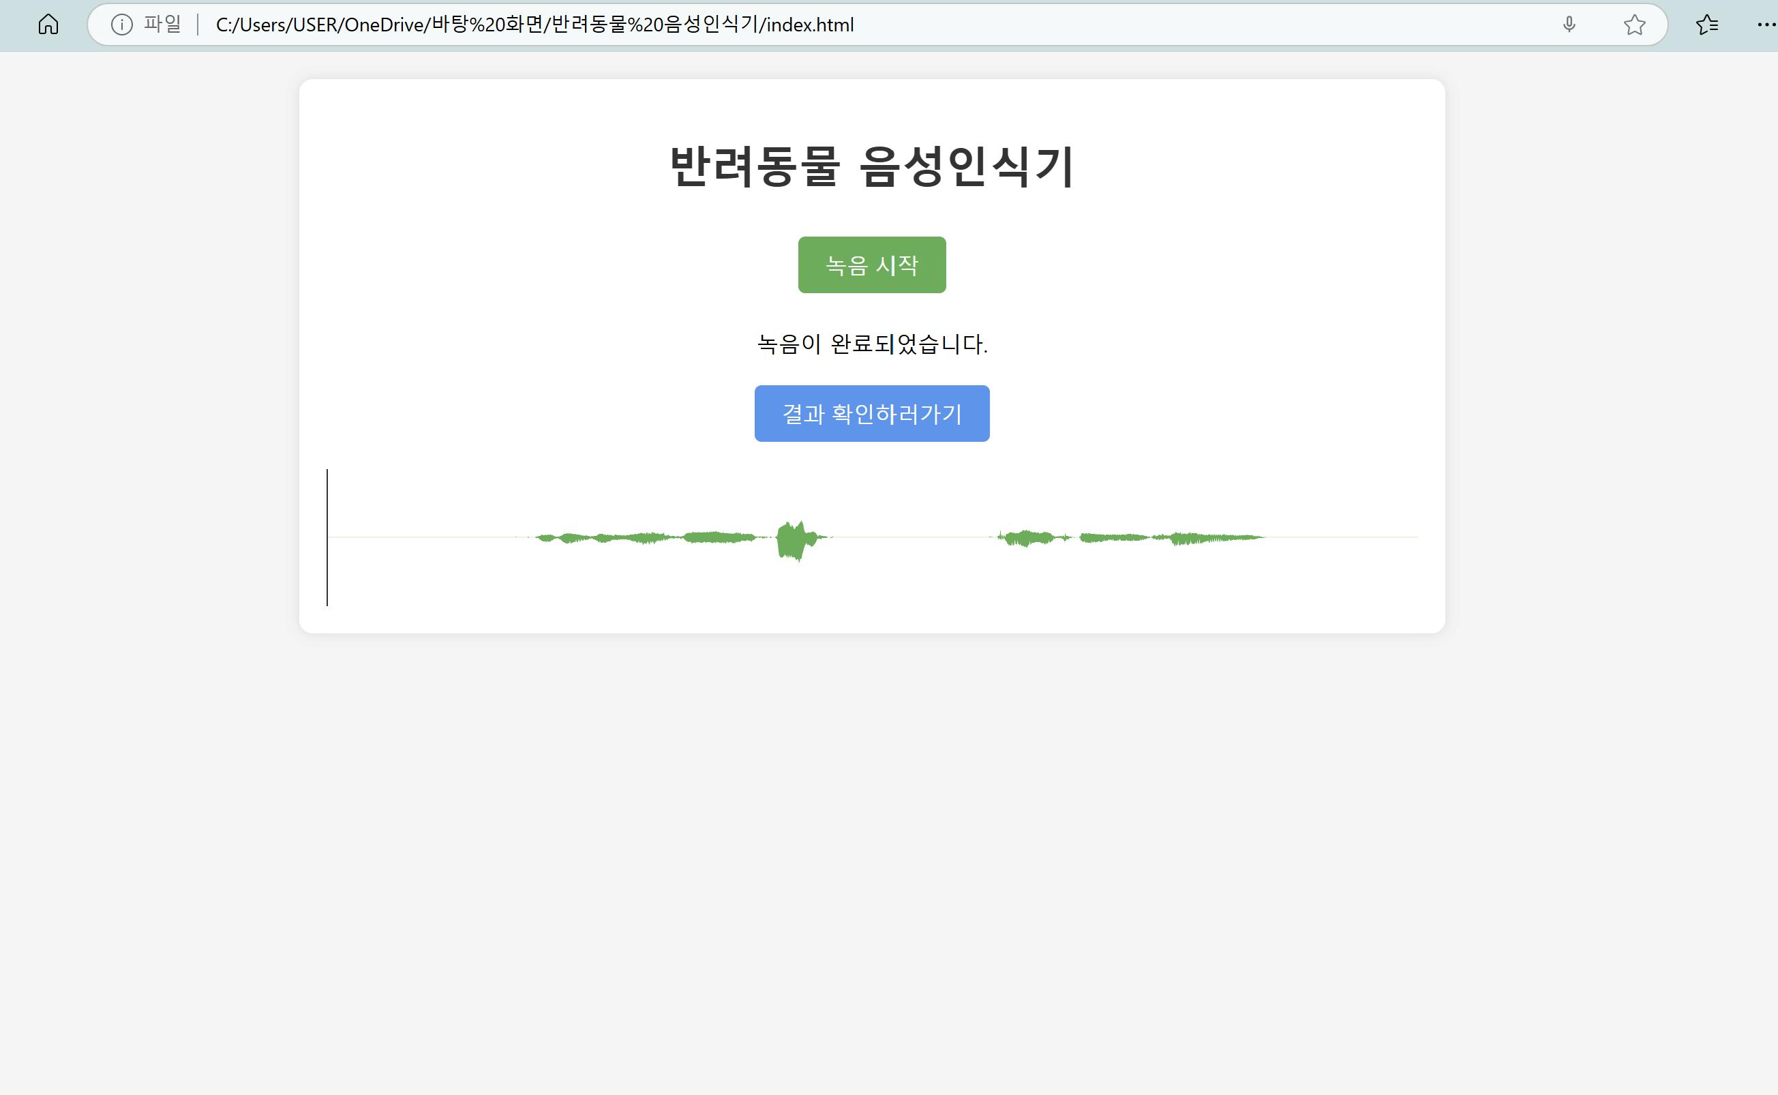1778x1095 pixels.
Task: Add page to favorites with star icon
Action: coord(1634,25)
